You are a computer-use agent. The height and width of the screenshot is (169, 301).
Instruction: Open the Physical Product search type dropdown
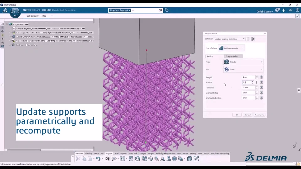coord(120,10)
